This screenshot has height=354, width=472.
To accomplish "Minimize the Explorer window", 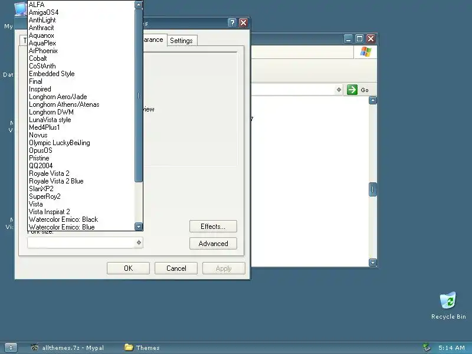I will coord(348,38).
